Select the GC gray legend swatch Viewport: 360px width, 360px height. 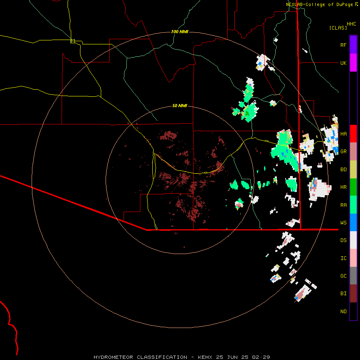tap(353, 276)
